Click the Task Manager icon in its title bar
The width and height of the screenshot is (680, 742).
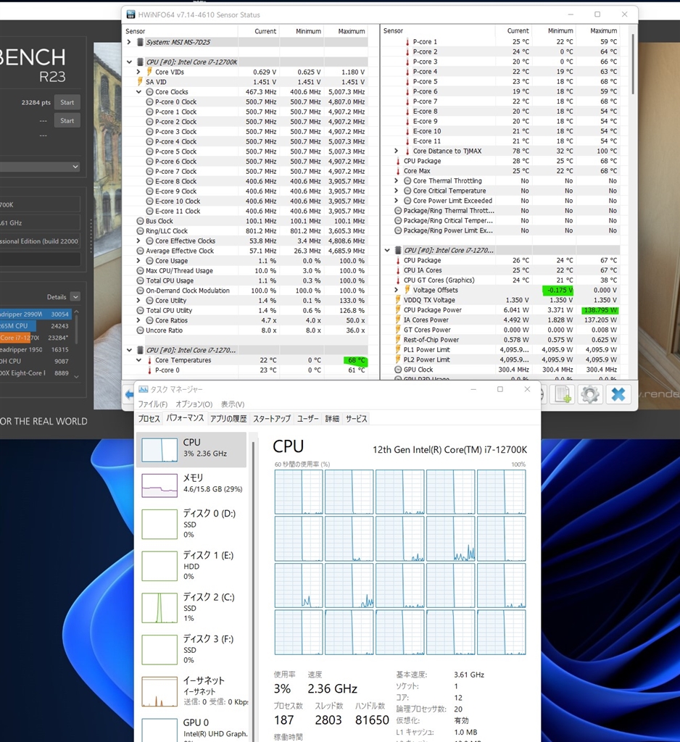coord(143,389)
